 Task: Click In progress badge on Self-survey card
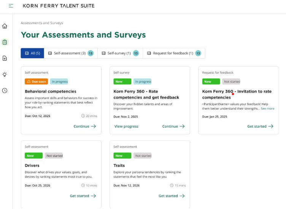pyautogui.click(x=143, y=81)
